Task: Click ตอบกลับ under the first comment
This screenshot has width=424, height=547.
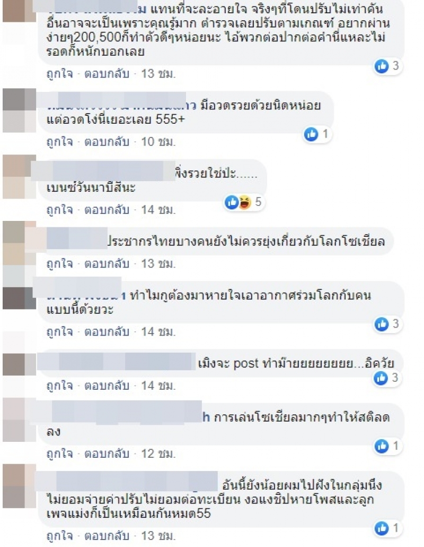Action: click(107, 74)
